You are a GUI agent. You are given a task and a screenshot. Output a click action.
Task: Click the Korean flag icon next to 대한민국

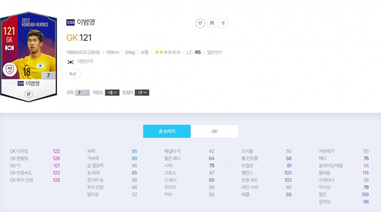70,62
